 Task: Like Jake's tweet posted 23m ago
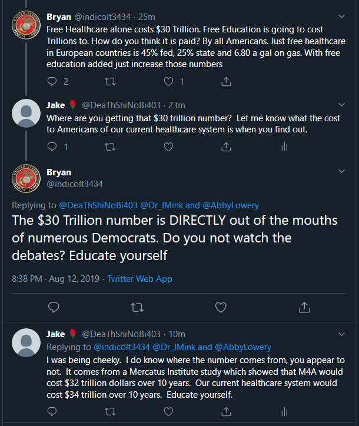pyautogui.click(x=169, y=147)
